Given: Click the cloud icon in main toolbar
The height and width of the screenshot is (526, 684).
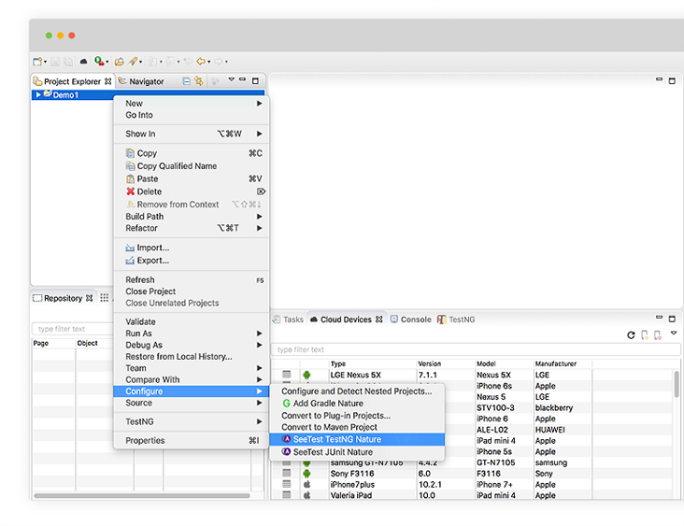Looking at the screenshot, I should [x=83, y=62].
